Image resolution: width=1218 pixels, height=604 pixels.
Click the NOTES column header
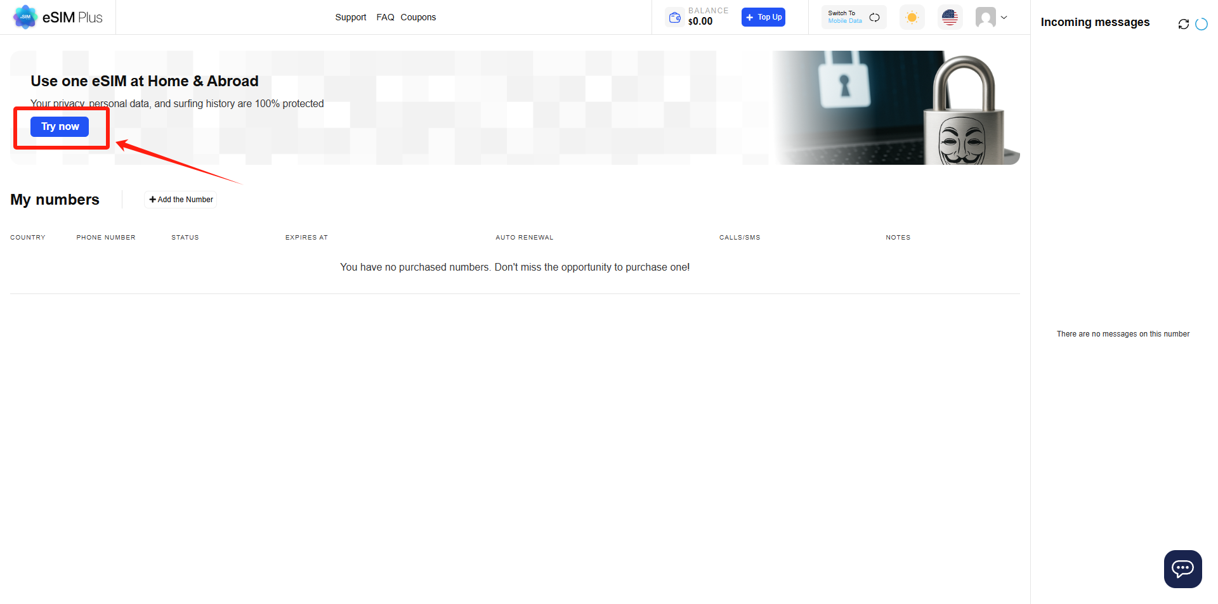pos(898,238)
